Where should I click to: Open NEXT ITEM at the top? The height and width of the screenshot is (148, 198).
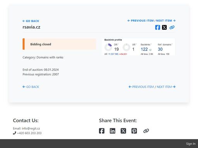166,21
